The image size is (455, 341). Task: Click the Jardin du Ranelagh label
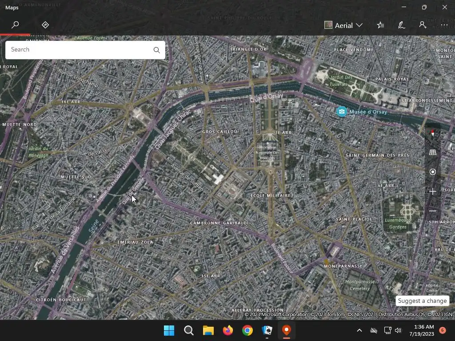coord(38,152)
